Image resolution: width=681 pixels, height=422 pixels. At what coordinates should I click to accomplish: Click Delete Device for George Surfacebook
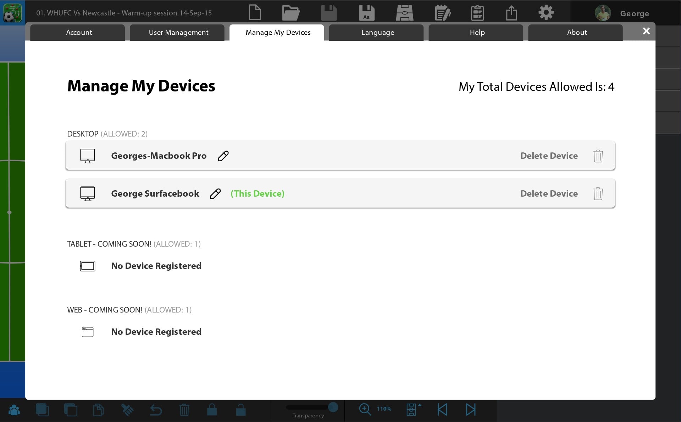click(x=549, y=194)
